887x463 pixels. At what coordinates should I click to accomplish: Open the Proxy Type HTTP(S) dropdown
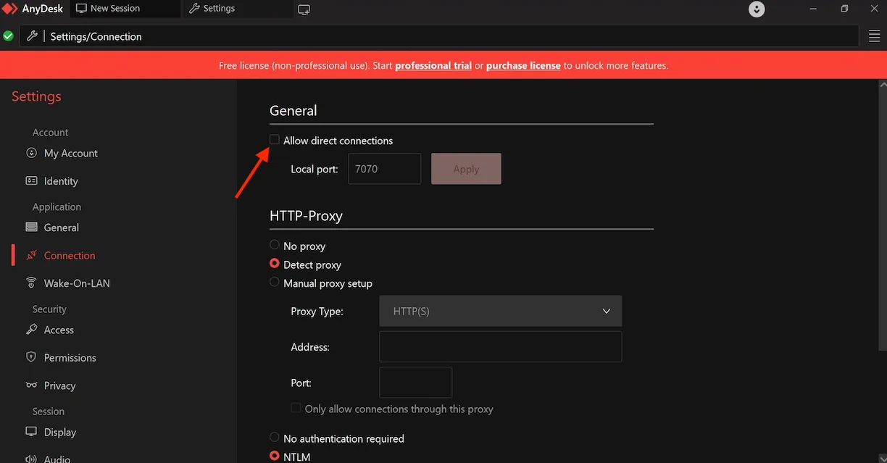500,311
